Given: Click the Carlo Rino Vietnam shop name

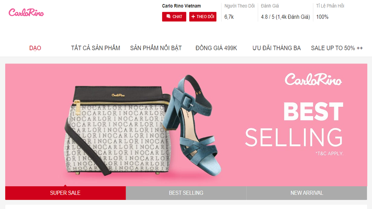Looking at the screenshot, I should 181,6.
